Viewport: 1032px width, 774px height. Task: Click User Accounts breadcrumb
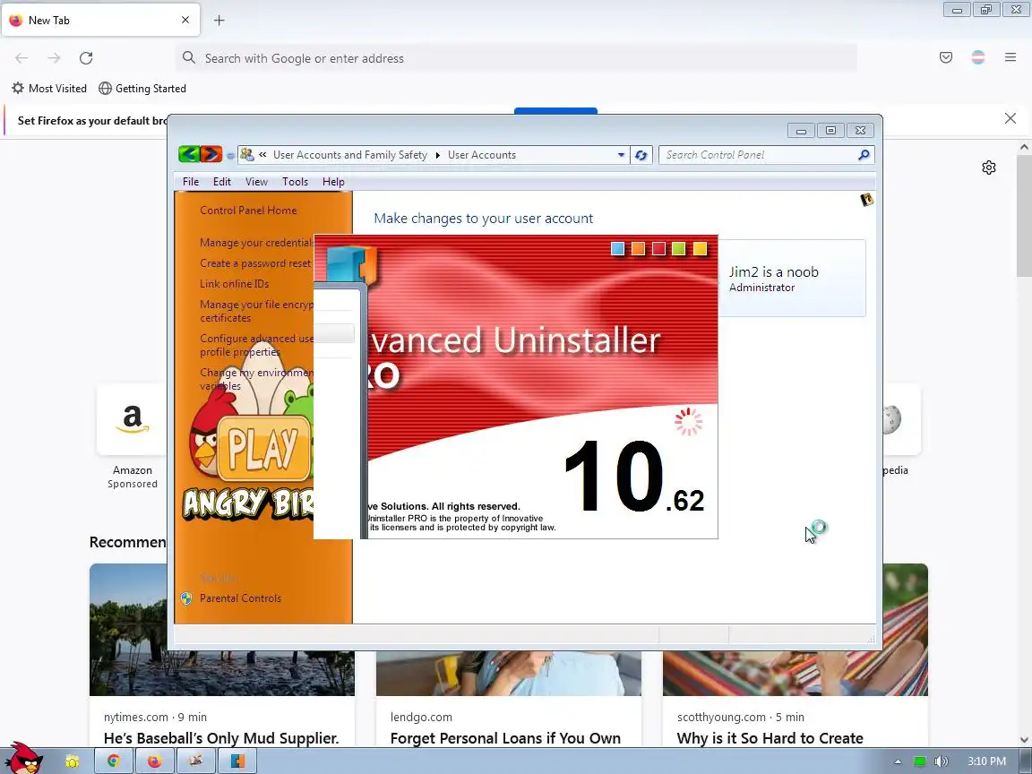click(x=482, y=155)
